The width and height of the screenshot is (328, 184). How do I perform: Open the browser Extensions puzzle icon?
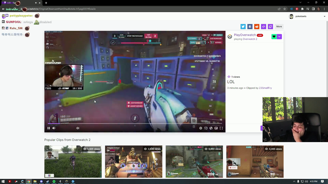click(x=302, y=9)
